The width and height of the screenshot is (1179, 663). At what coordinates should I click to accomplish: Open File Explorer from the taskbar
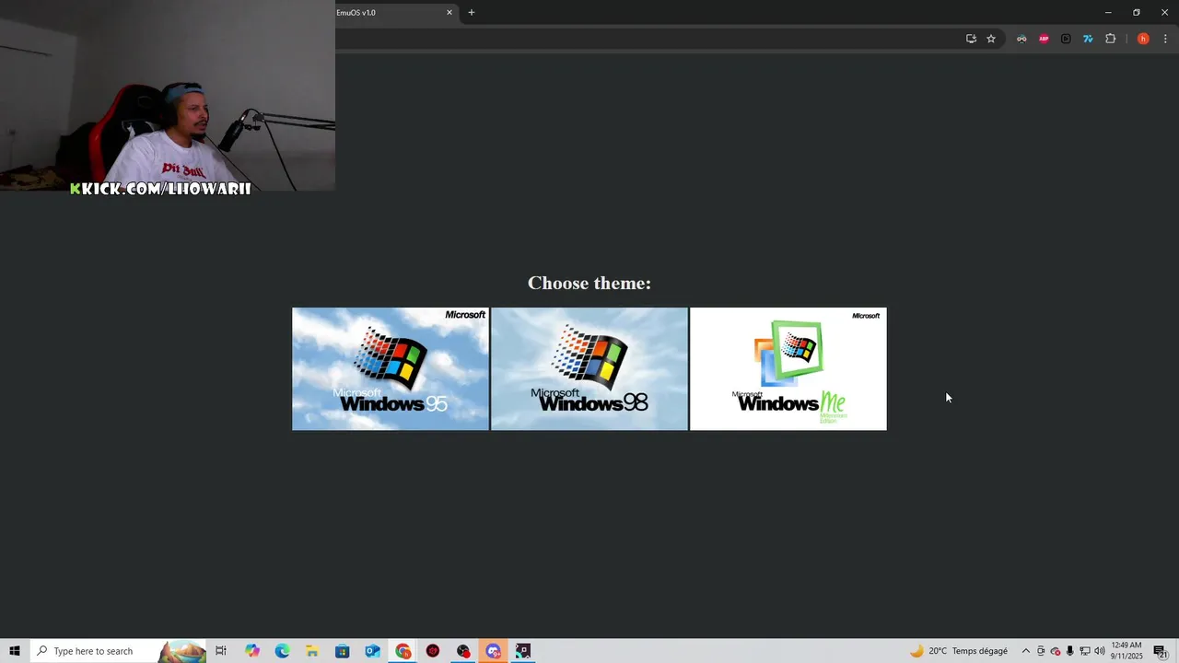(312, 651)
